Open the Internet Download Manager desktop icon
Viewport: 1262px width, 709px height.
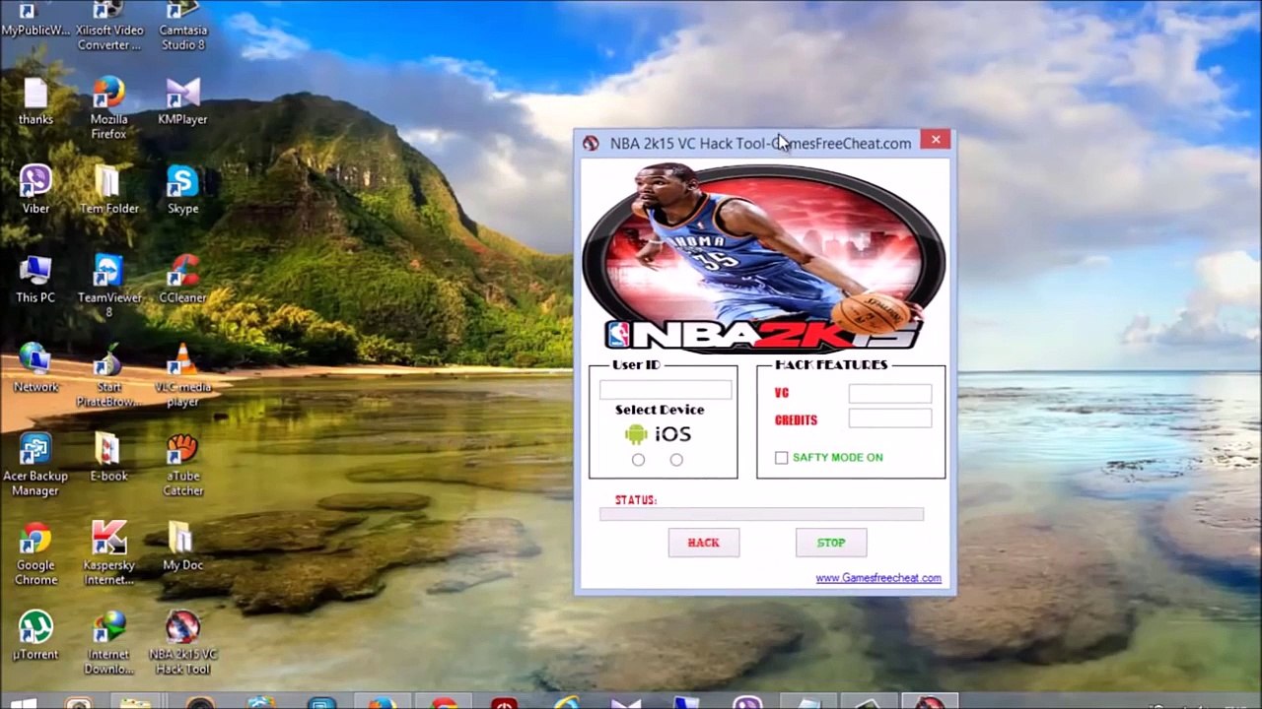coord(108,643)
